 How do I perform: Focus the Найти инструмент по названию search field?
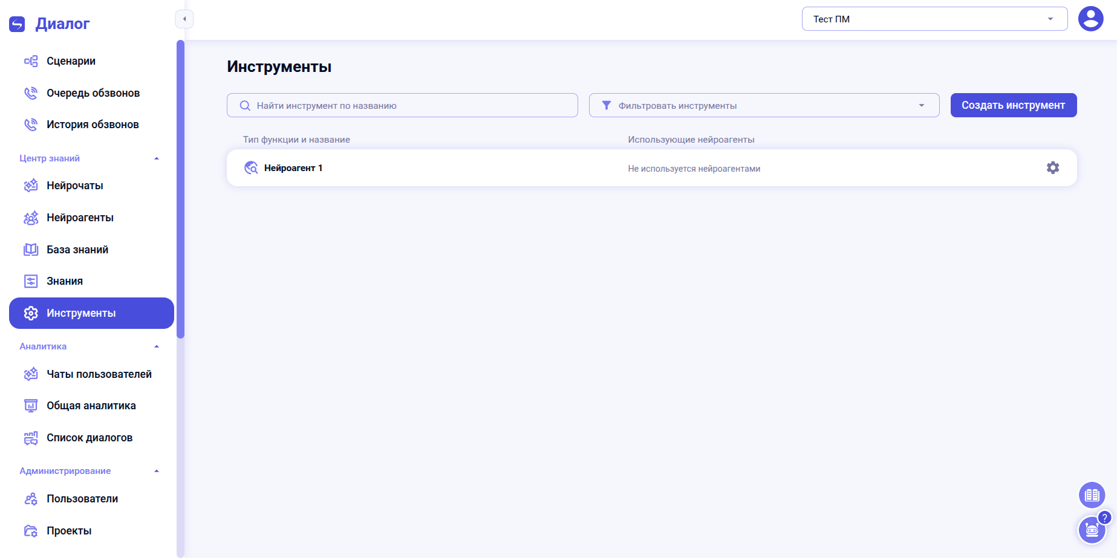coord(402,105)
